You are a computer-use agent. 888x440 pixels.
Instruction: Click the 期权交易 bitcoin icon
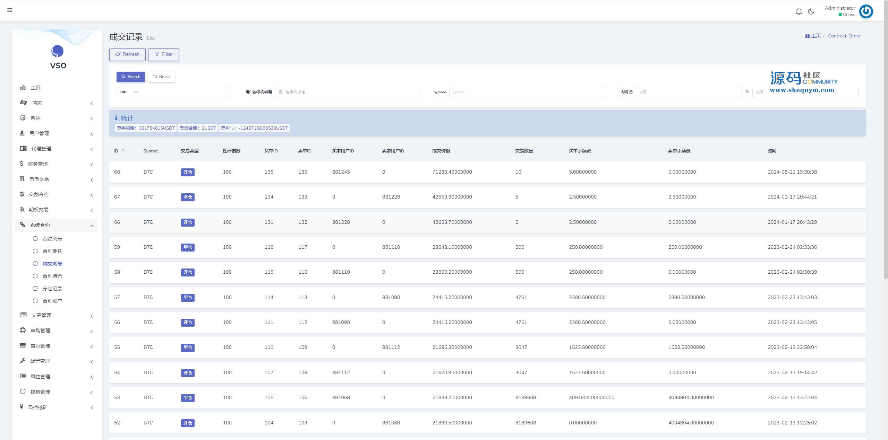tap(22, 209)
